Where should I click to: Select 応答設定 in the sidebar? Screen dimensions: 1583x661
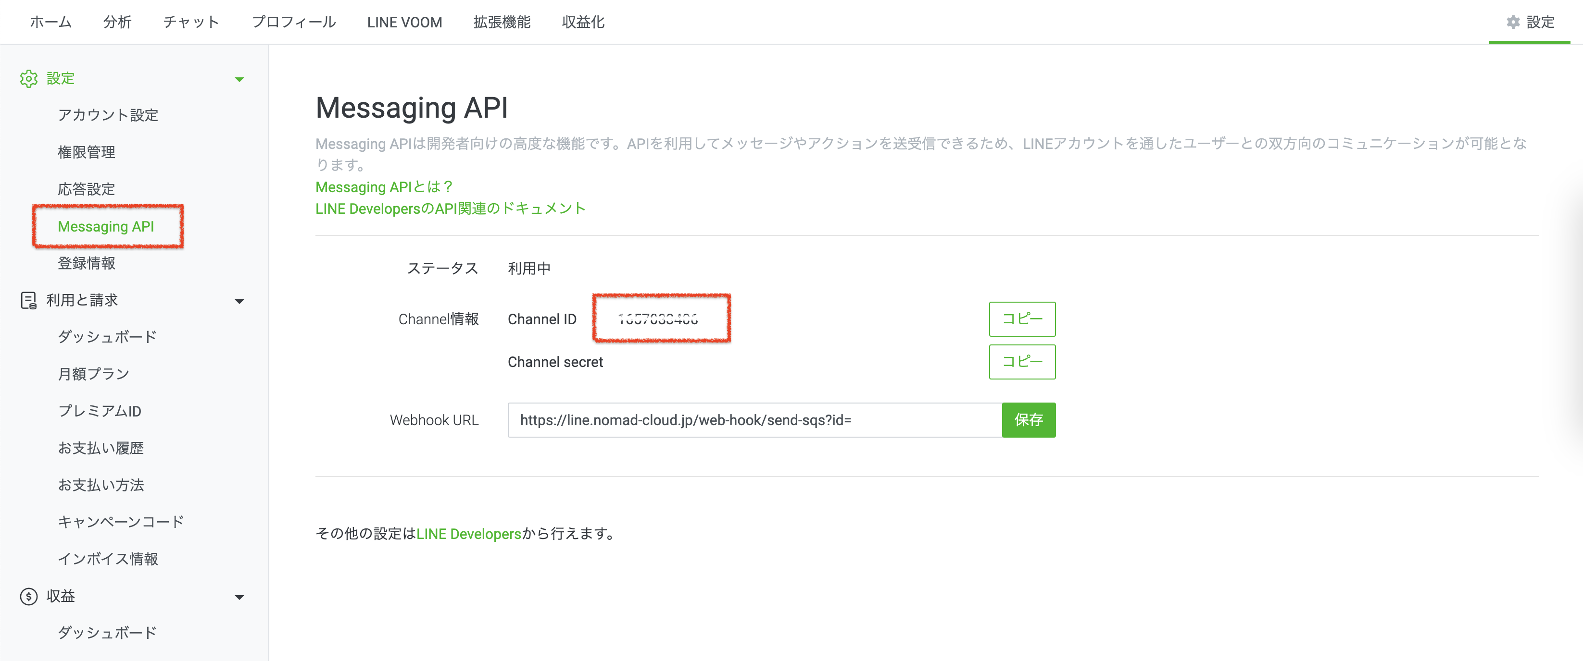[x=87, y=189]
